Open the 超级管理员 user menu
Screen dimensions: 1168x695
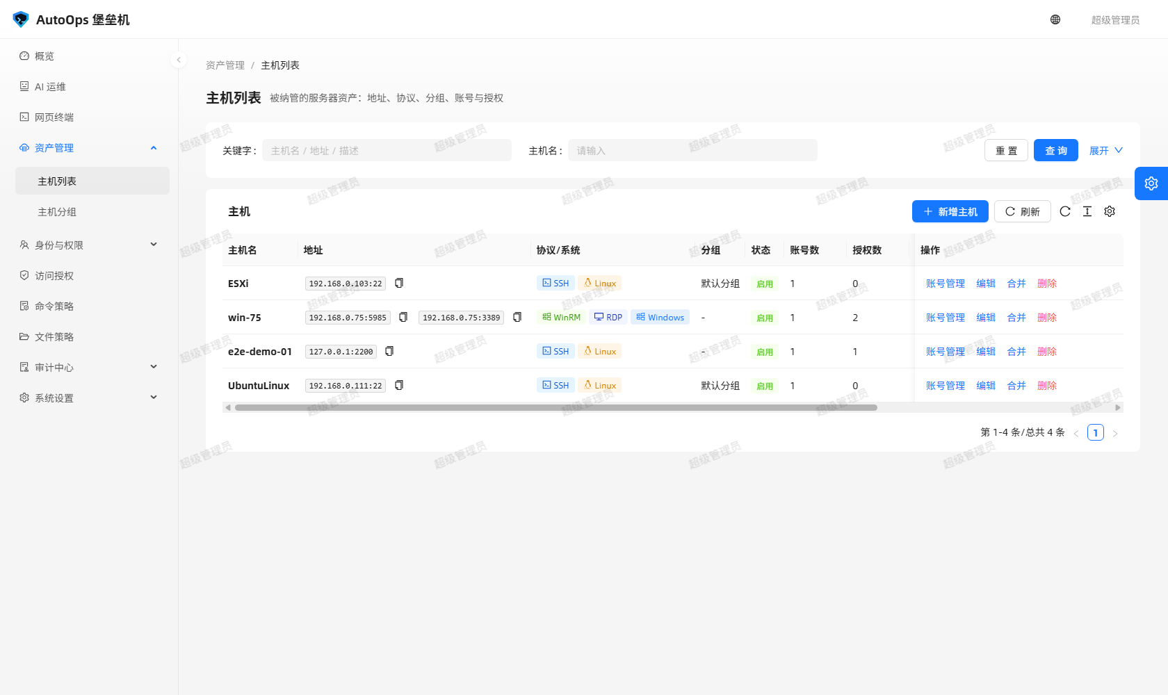(1115, 19)
